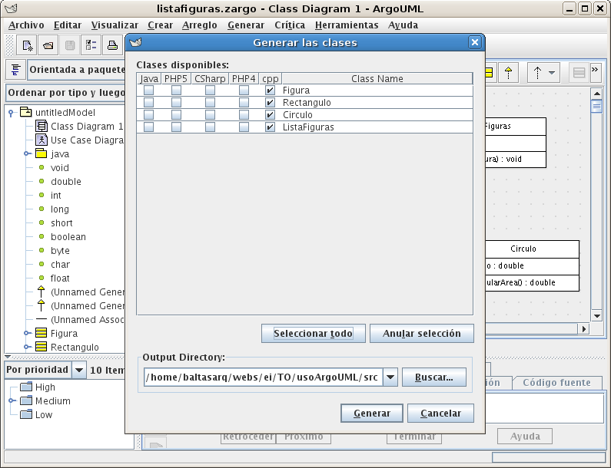
Task: Click the Low priority folder icon
Action: click(x=26, y=414)
